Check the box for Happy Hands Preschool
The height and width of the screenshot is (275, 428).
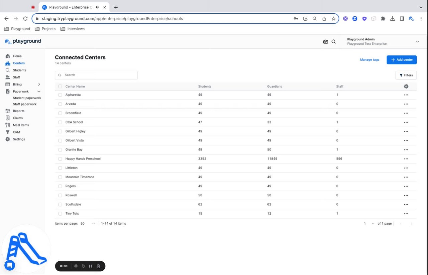60,159
